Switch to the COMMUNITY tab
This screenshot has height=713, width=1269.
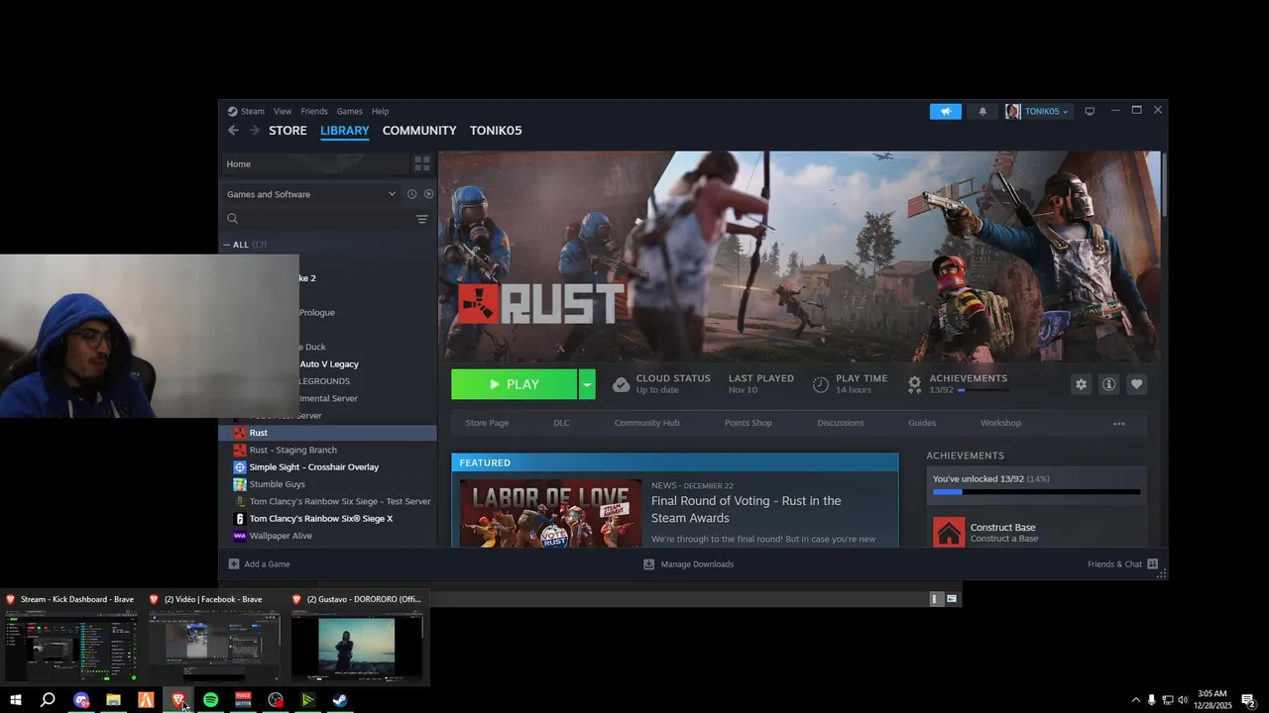(x=419, y=130)
